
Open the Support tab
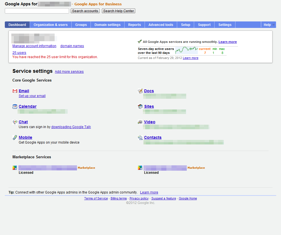click(x=204, y=25)
